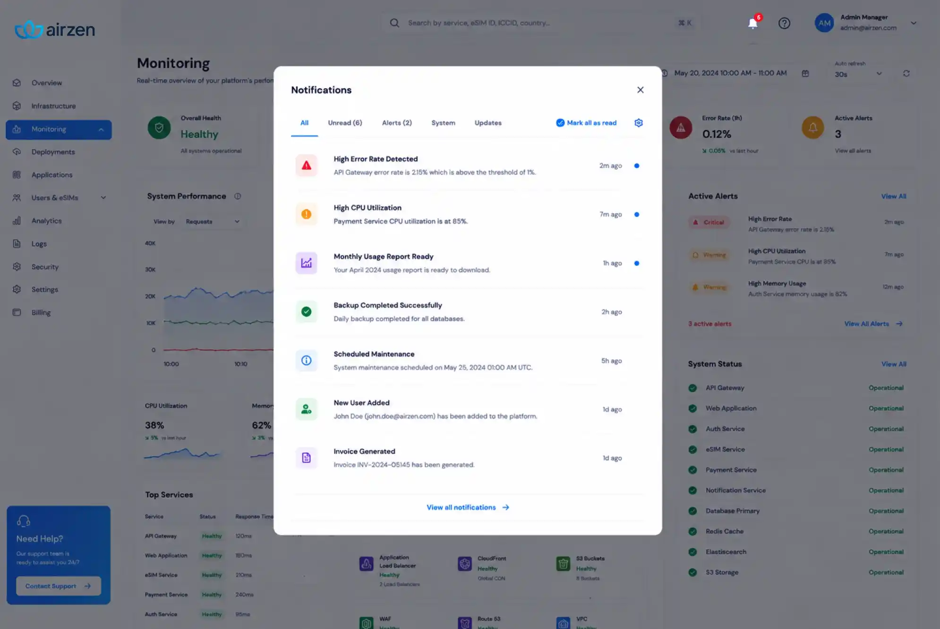Click the S3 Buckets icon
Screen dimensions: 940x629
pyautogui.click(x=563, y=563)
